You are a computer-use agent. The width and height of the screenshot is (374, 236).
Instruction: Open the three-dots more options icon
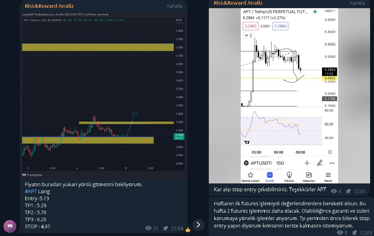(332, 163)
